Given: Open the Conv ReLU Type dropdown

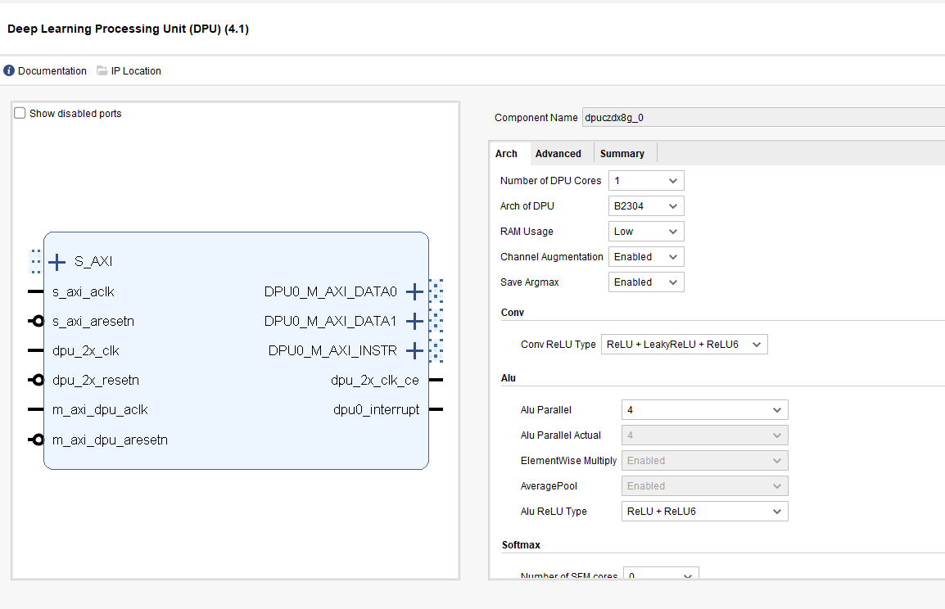Looking at the screenshot, I should tap(684, 345).
